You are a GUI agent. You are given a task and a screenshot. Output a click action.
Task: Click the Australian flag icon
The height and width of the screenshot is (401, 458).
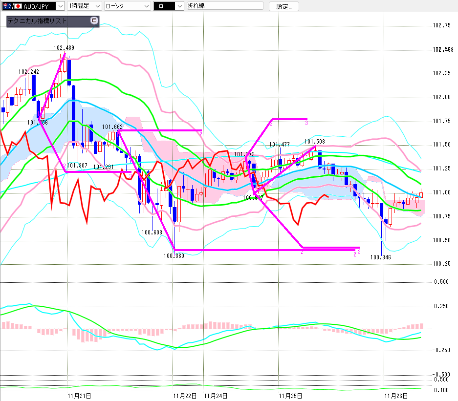coord(7,6)
